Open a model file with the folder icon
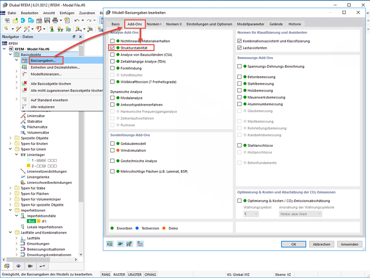This screenshot has width=370, height=278. [x=15, y=20]
